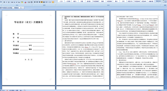The height and width of the screenshot is (91, 167).
Task: Select the highlighted Justify alignment icon
Action: coord(42,2)
